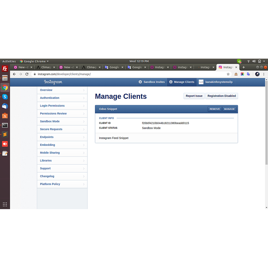Image resolution: width=268 pixels, height=268 pixels.
Task: Click the green checkmark tray indicator
Action: [x=239, y=61]
